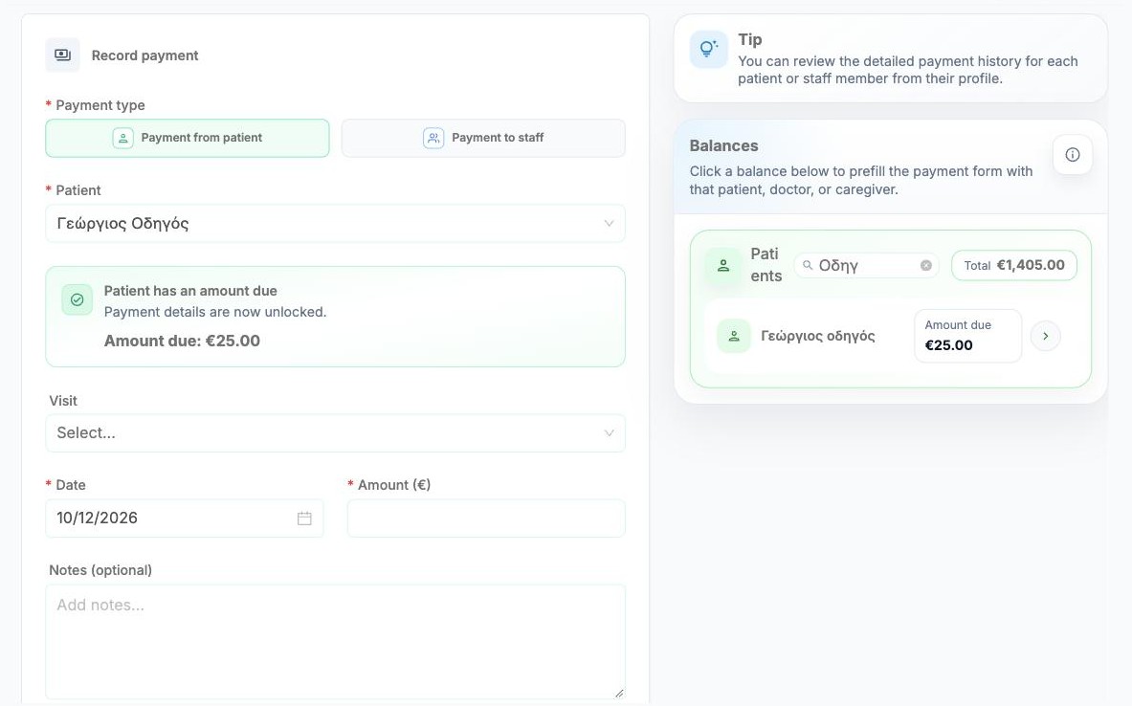Click the Payment details are now unlocked text
Image resolution: width=1132 pixels, height=706 pixels.
215,312
